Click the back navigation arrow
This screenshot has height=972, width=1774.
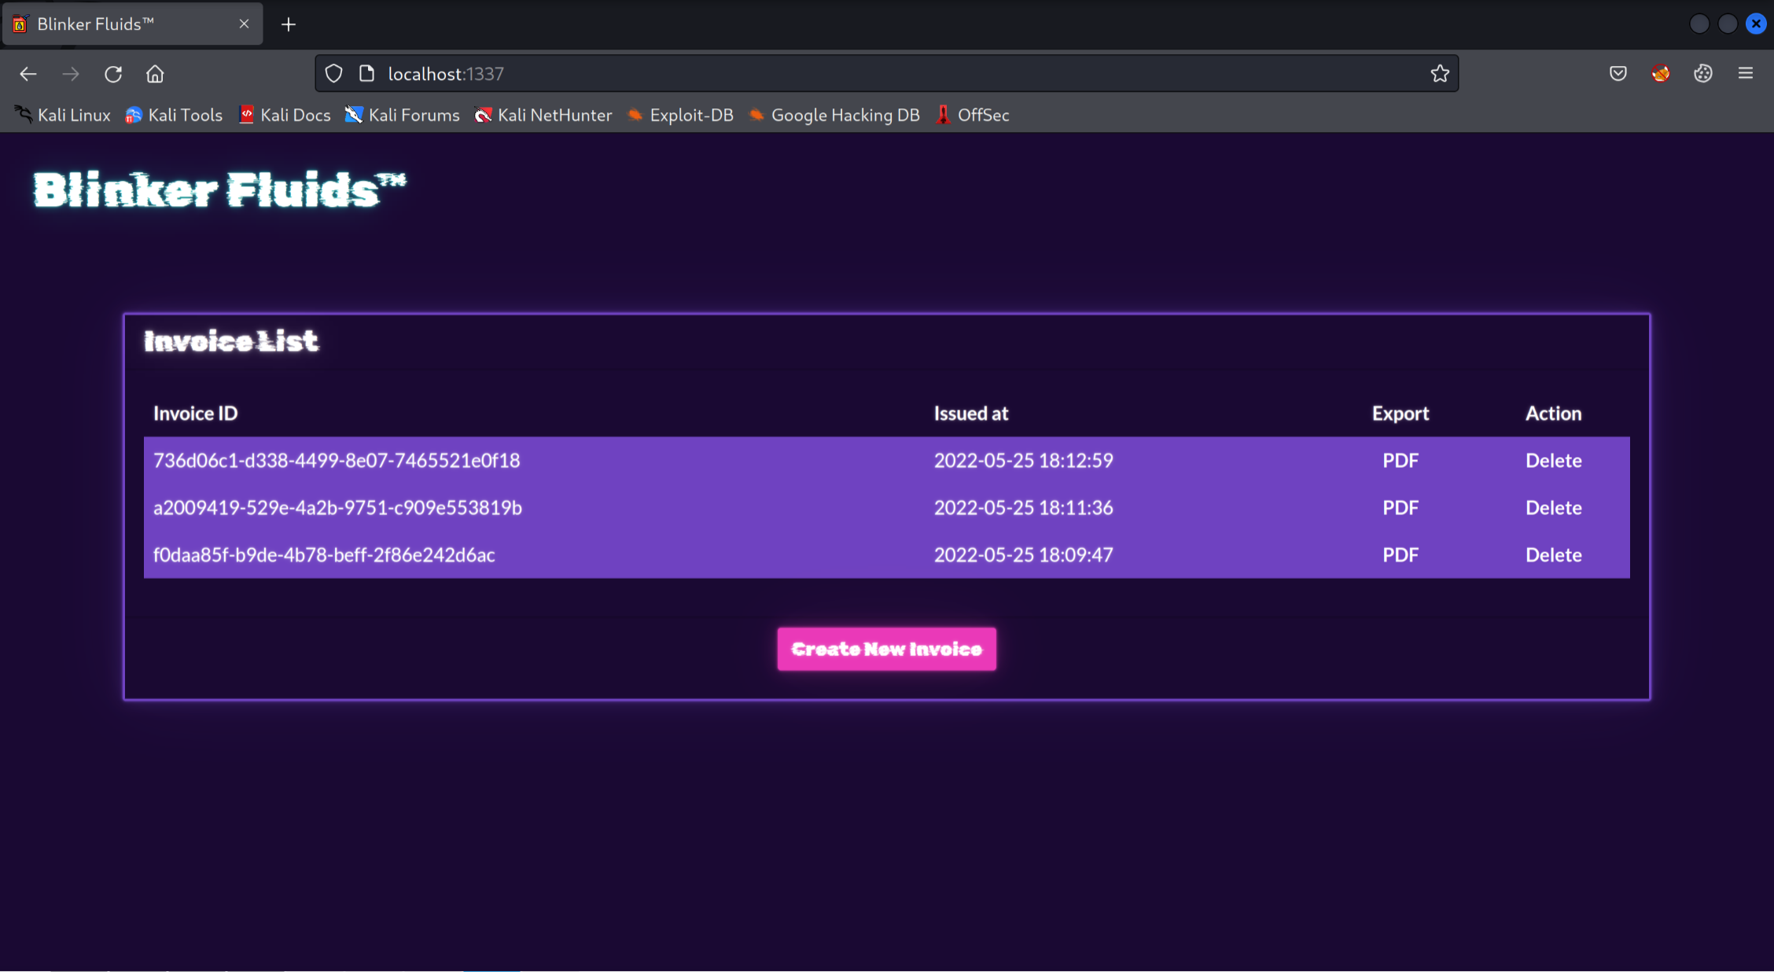coord(28,73)
